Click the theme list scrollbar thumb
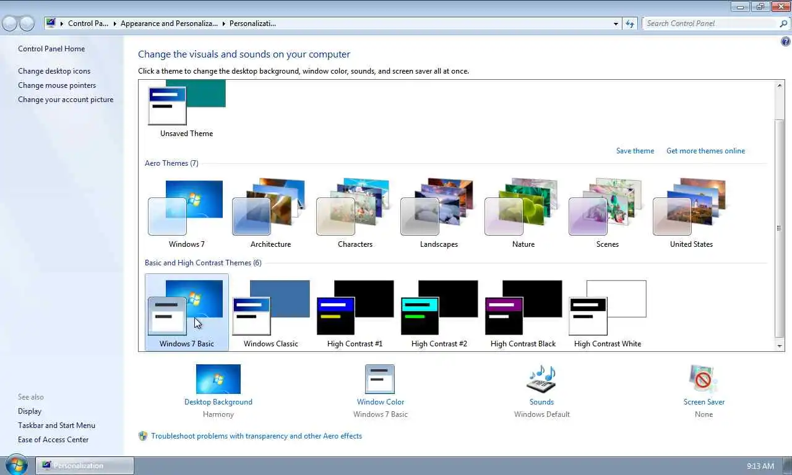 click(780, 228)
